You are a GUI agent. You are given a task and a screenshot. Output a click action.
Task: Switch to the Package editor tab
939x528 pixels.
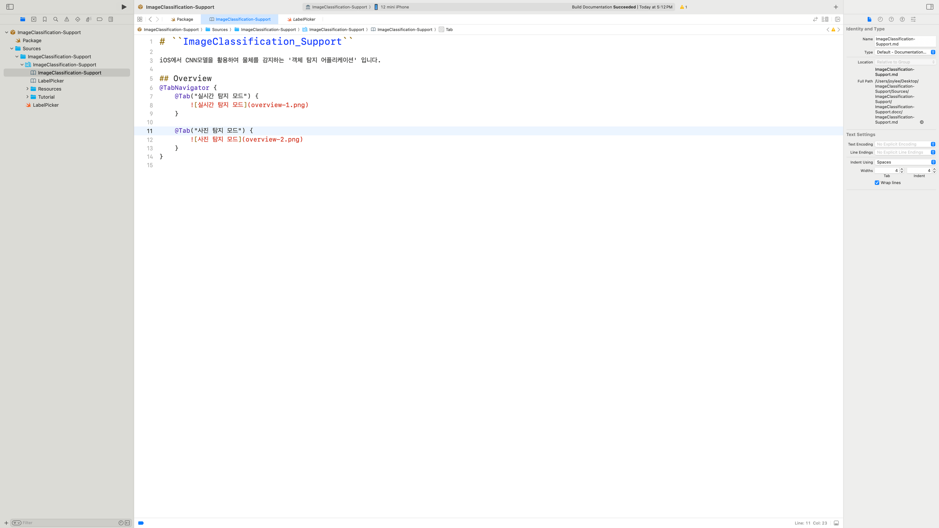pos(185,19)
